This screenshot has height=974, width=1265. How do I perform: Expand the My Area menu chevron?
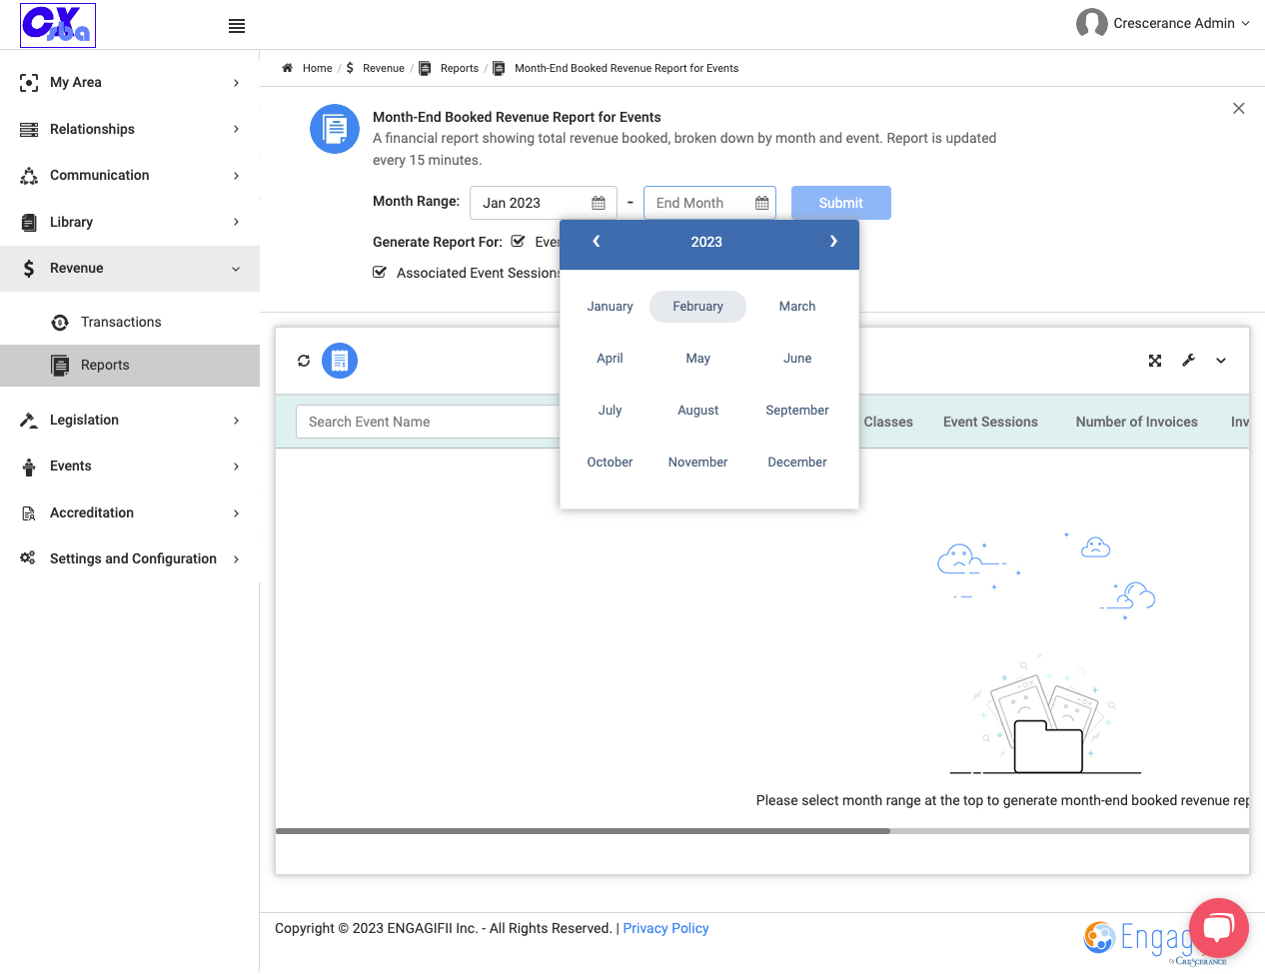tap(236, 83)
